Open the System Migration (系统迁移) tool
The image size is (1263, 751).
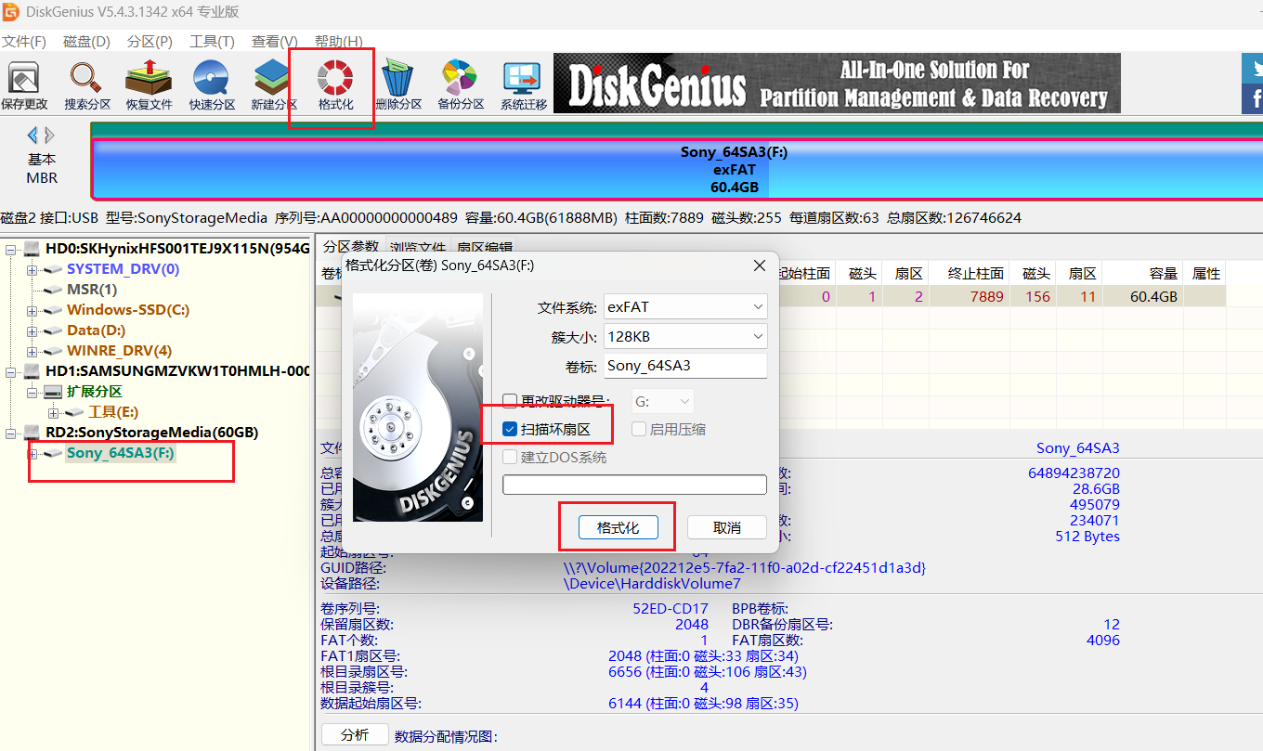tap(523, 85)
